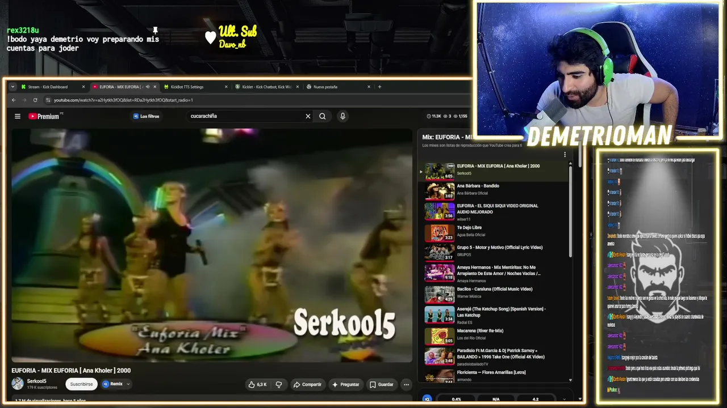727x408 pixels.
Task: Open the Serkool5 channel name link
Action: click(x=37, y=381)
